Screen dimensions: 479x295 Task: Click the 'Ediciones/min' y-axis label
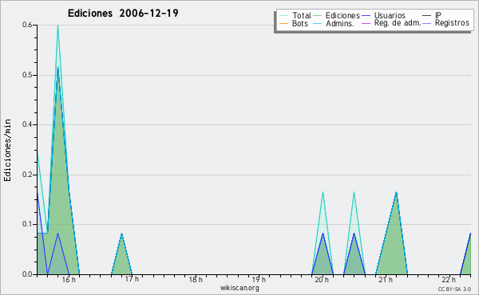7,150
